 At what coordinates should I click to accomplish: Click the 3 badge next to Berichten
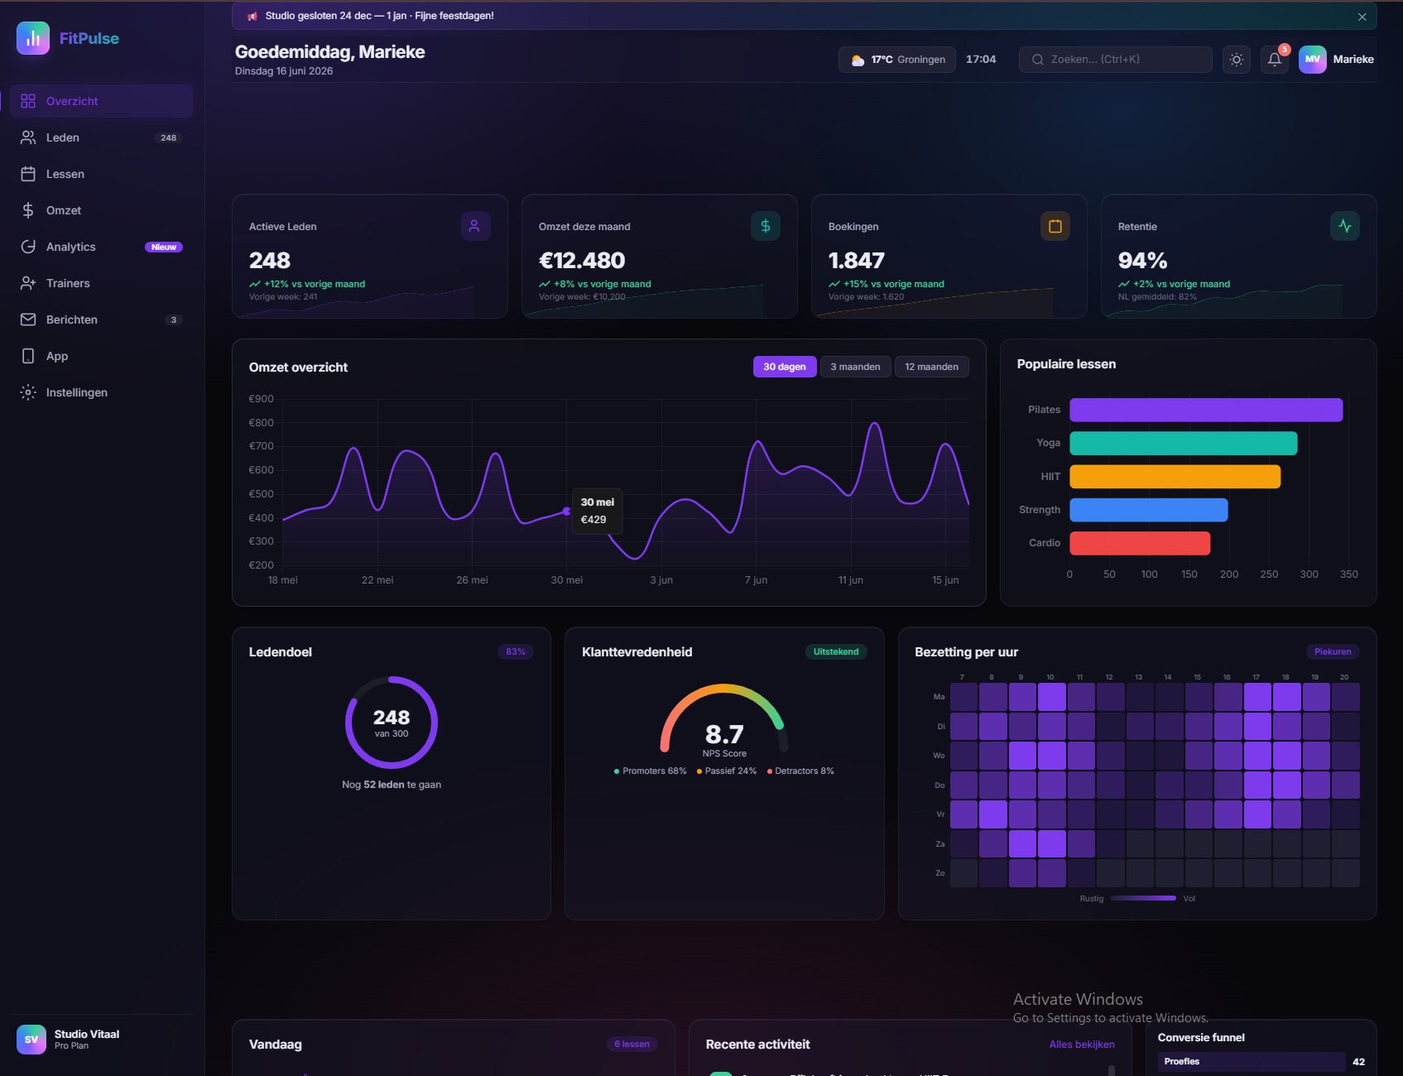point(173,319)
